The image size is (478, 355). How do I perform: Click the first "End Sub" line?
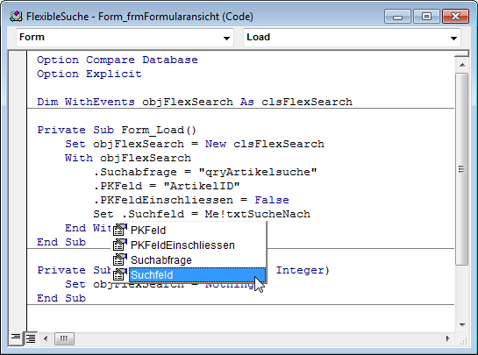coord(61,242)
